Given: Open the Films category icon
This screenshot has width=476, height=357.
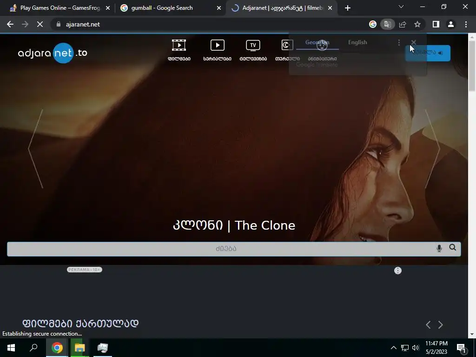Looking at the screenshot, I should pos(179,45).
